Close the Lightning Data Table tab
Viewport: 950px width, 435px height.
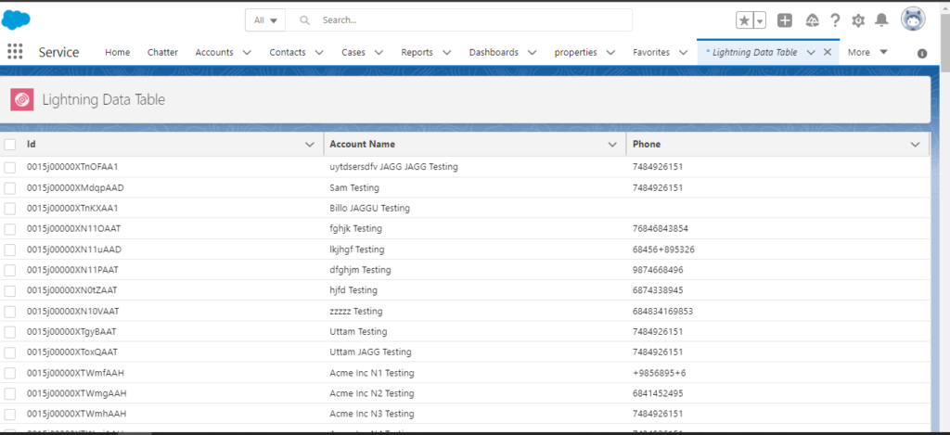pyautogui.click(x=827, y=52)
